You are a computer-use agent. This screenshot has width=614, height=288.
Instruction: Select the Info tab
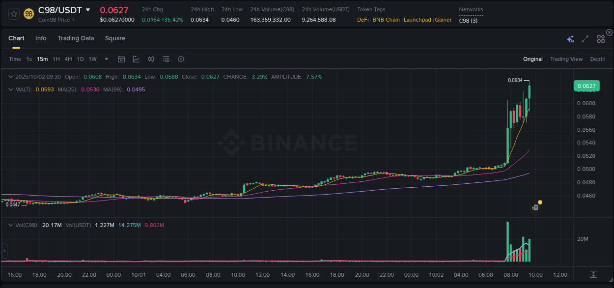coord(41,38)
